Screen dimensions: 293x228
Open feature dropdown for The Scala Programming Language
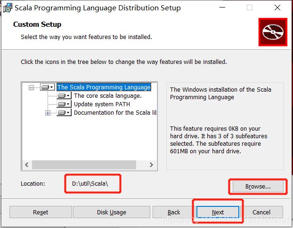48,87
